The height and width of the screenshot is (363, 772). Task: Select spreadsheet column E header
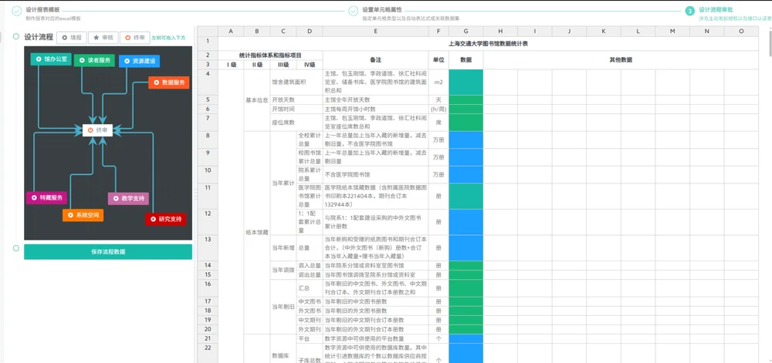click(x=376, y=32)
